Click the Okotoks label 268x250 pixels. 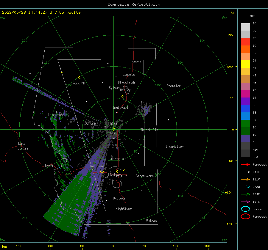coord(119,198)
